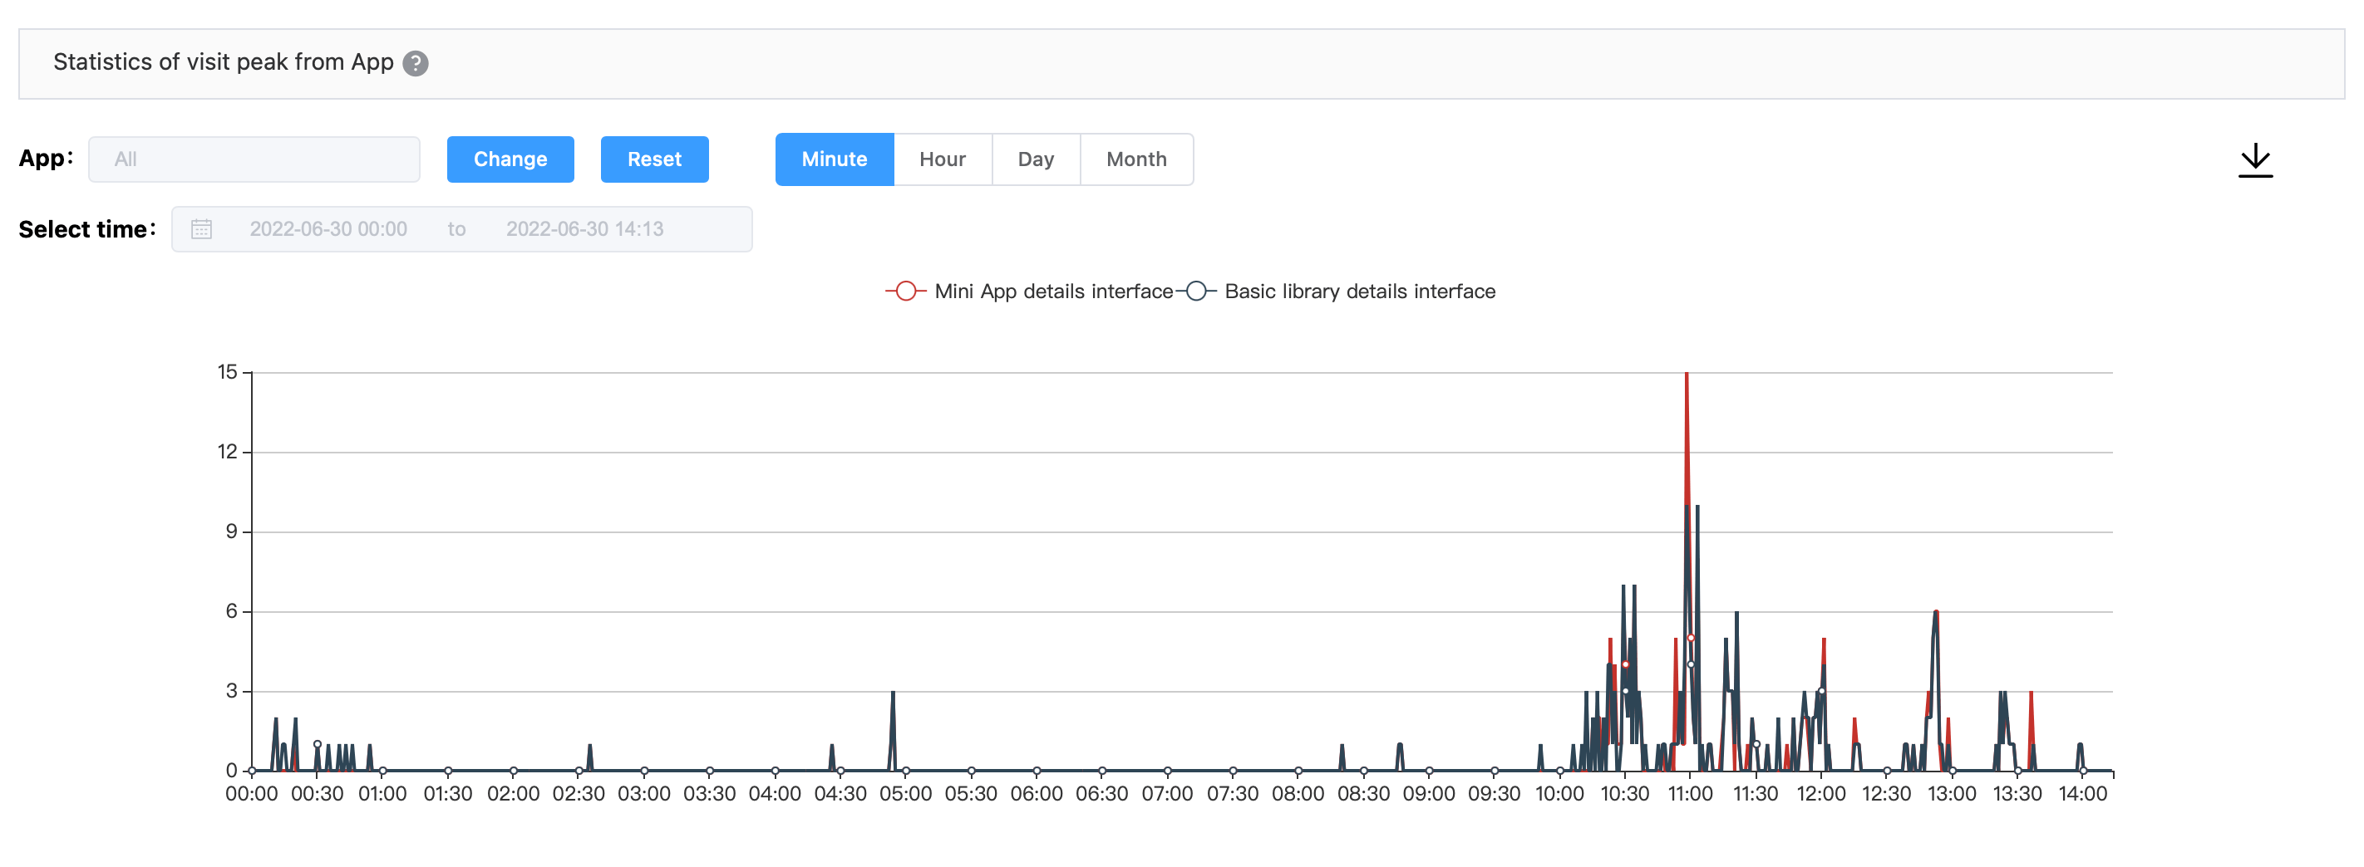Open the calendar icon in time selector

(201, 229)
